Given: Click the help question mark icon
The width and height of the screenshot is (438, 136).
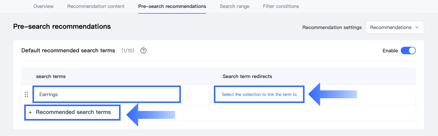Looking at the screenshot, I should 143,50.
